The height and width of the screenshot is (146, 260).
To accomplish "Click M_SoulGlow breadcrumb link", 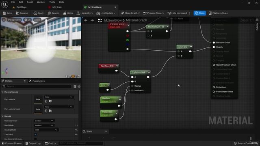I will pos(113,20).
